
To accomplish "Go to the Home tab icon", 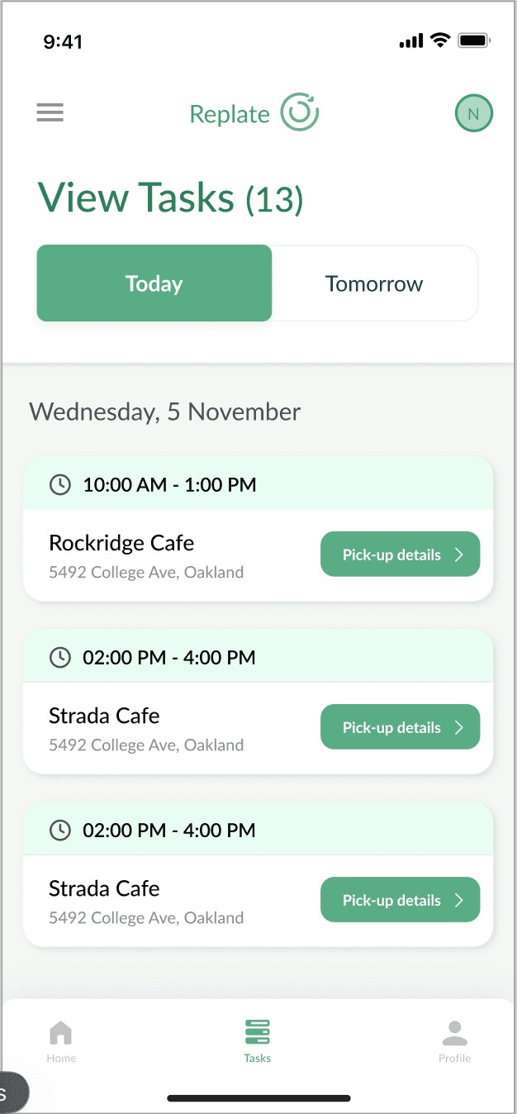I will (61, 1032).
